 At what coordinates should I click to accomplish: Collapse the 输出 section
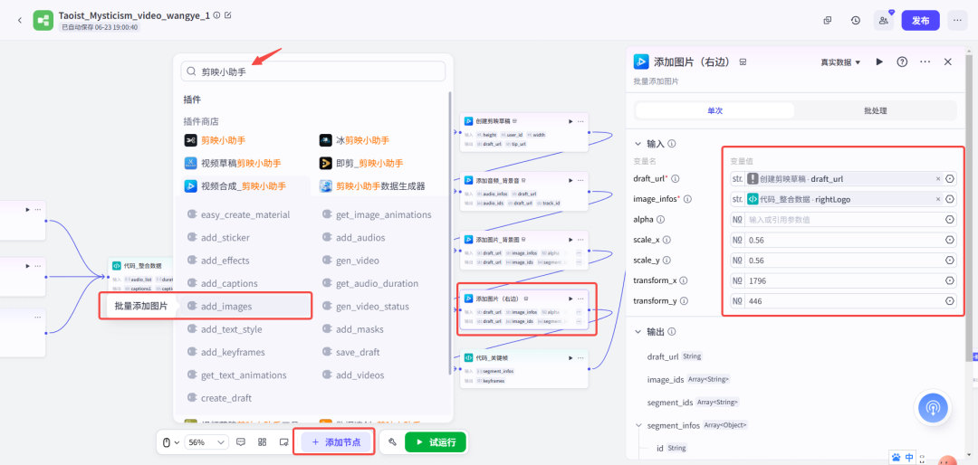[638, 332]
